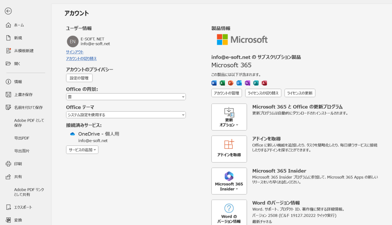Viewport: 392px width, 225px height.
Task: Click the Word app icon
Action: point(214,83)
